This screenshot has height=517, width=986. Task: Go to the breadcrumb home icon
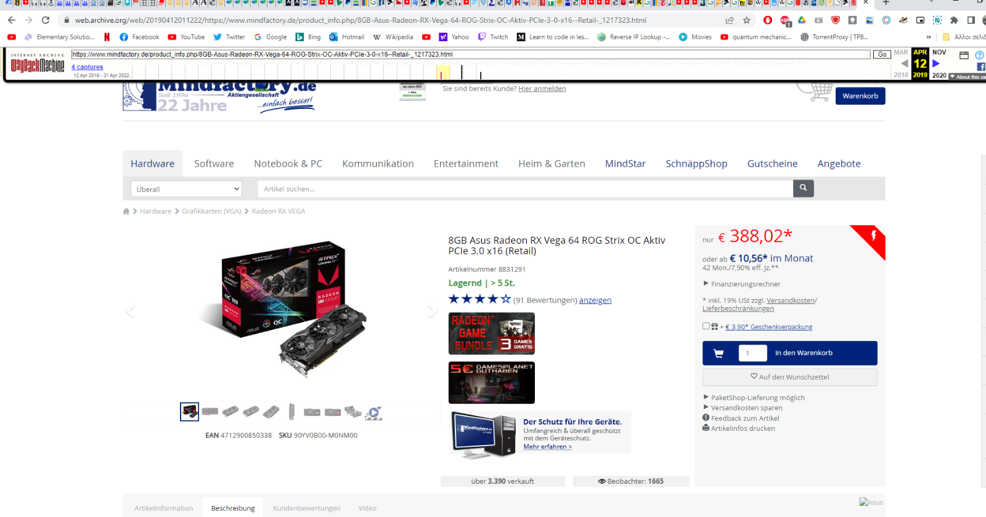126,211
